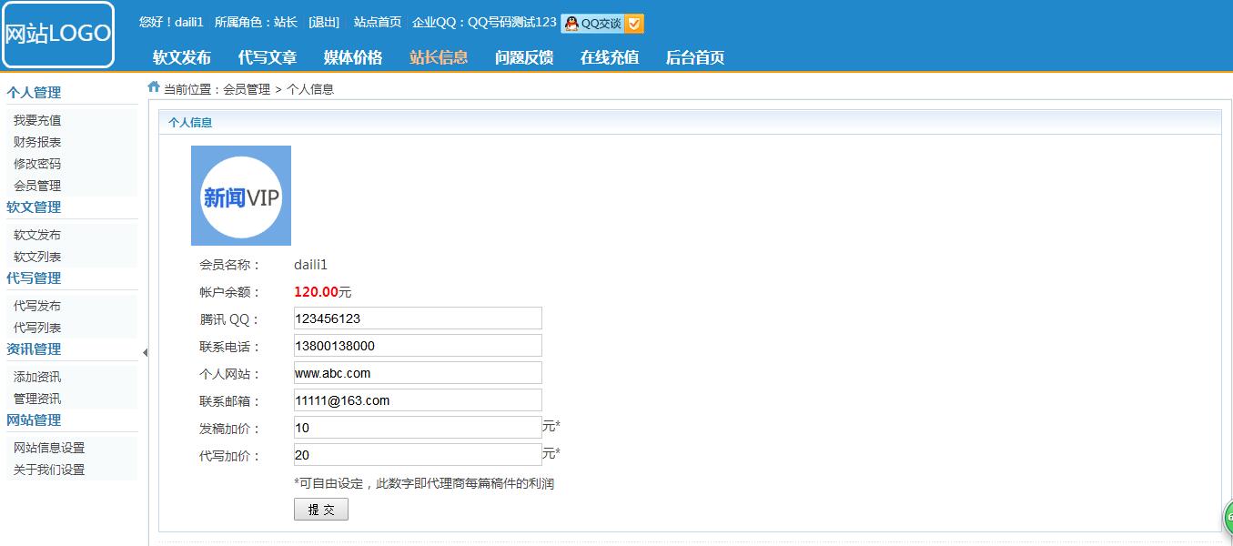Click the QQ交谈 chat icon button
Screen dimensions: 1233x546
pyautogui.click(x=601, y=24)
